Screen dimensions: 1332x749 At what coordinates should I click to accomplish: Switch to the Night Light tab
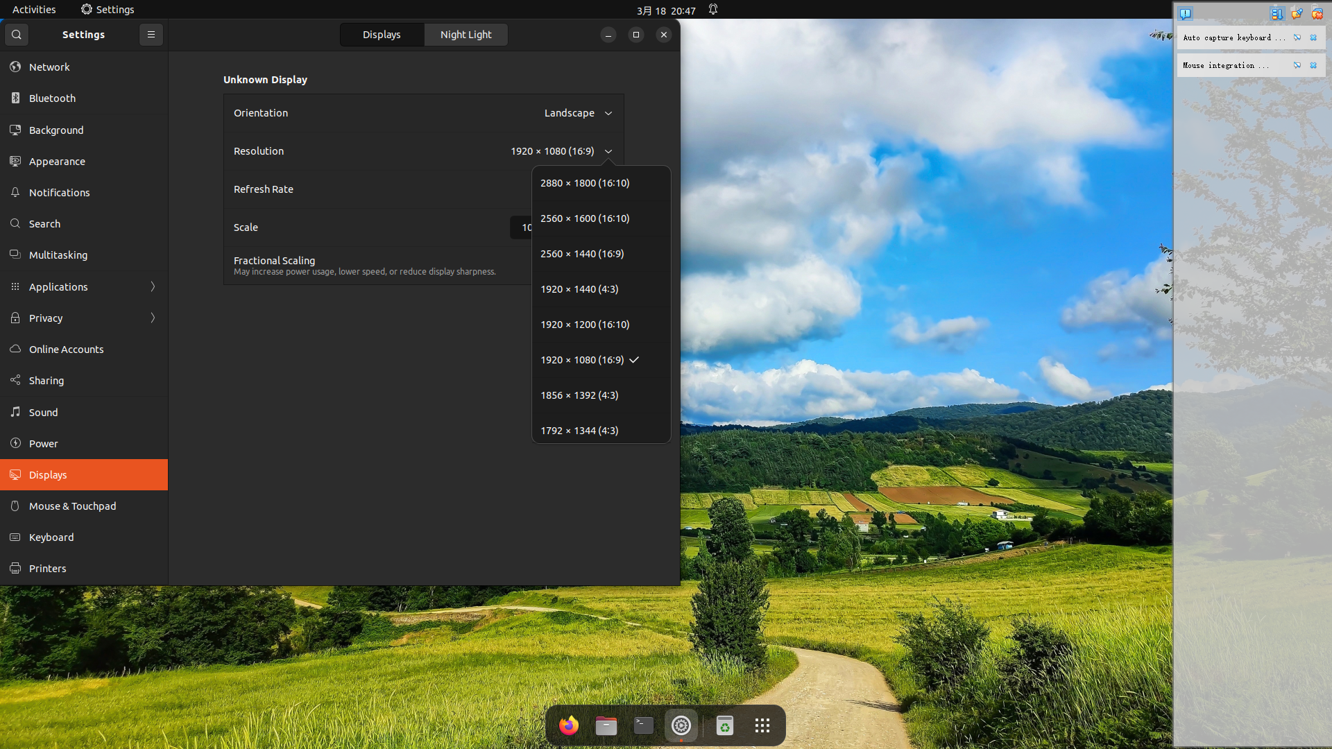coord(466,35)
